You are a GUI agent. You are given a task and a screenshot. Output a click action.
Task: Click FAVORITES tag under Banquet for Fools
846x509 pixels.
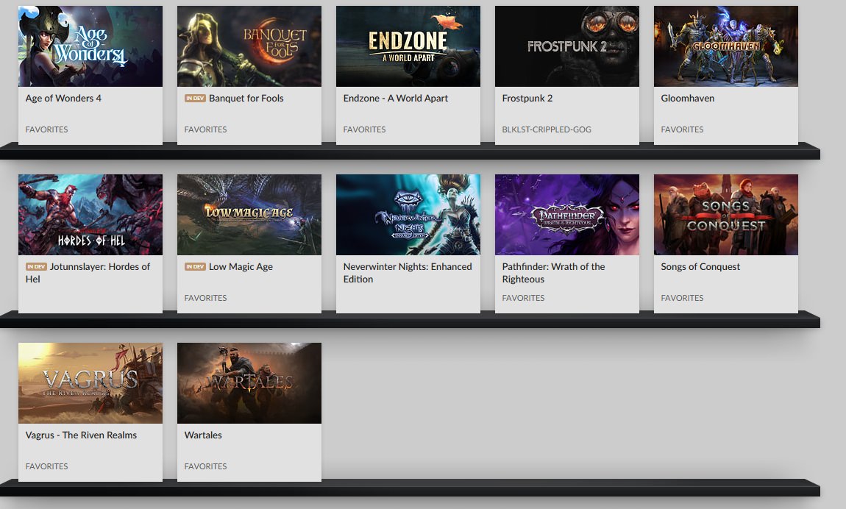[205, 129]
